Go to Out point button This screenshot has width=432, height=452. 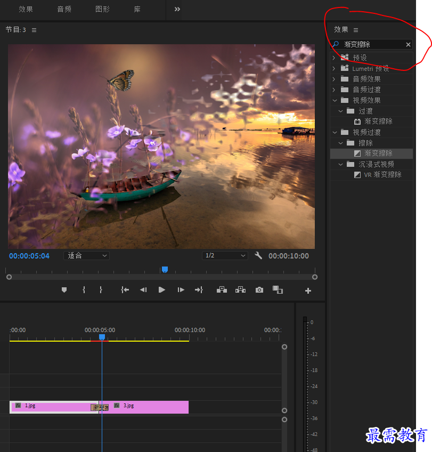pos(199,290)
